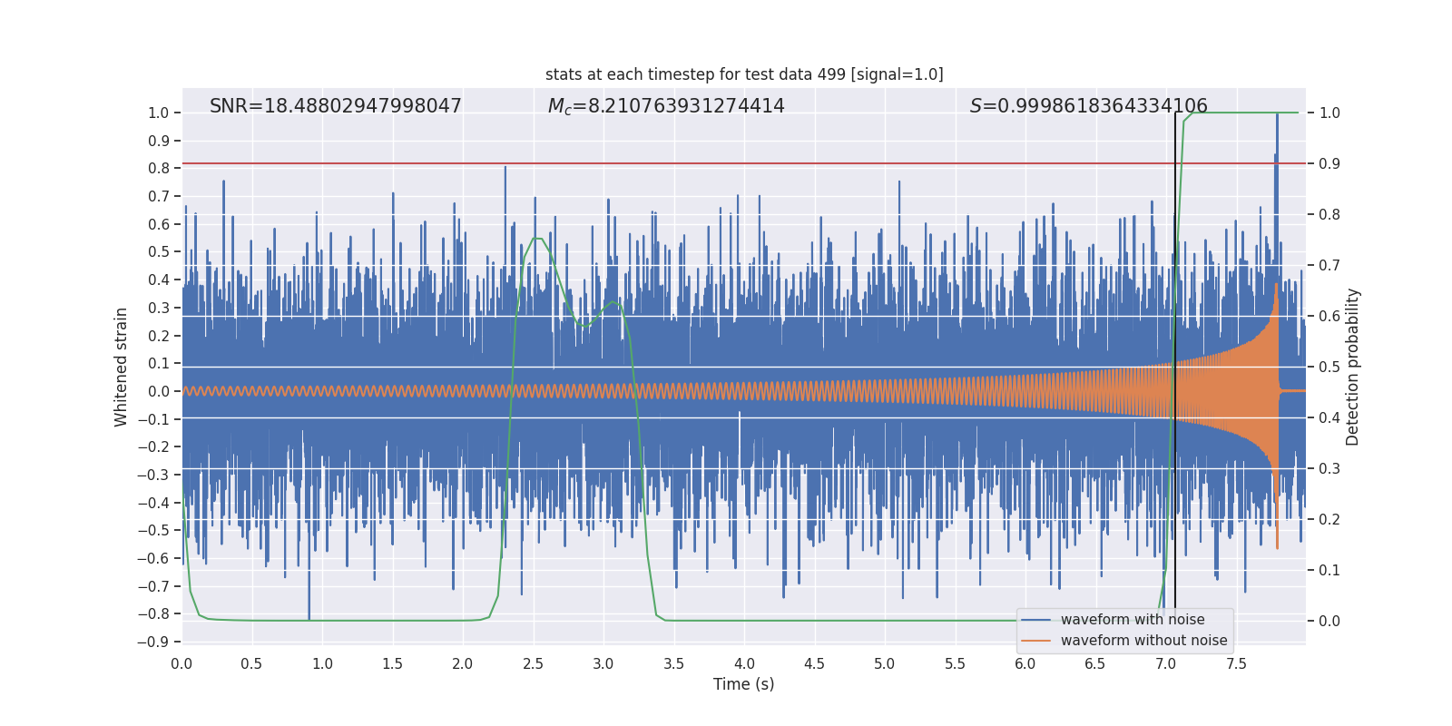Viewport: 1452px width, 726px height.
Task: Click the 'Time (s)' x-axis label
Action: (x=744, y=684)
